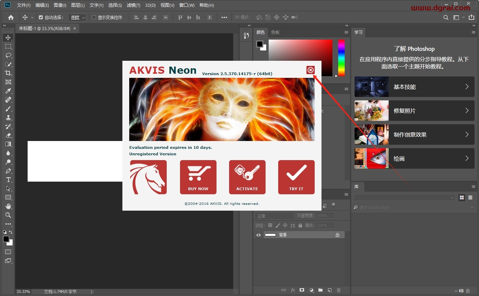This screenshot has width=479, height=296.
Task: Select the Rectangle shape tool
Action: [8, 197]
